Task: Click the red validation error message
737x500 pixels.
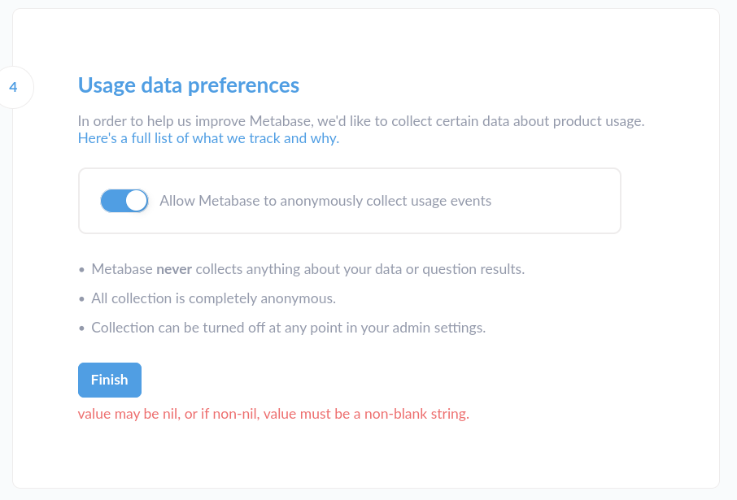Action: coord(273,414)
